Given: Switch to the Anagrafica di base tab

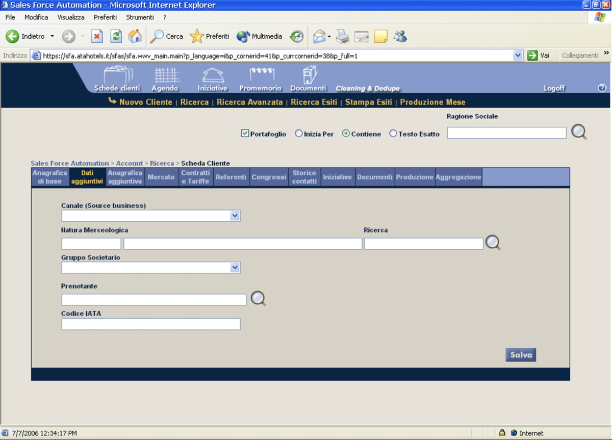Looking at the screenshot, I should [50, 177].
